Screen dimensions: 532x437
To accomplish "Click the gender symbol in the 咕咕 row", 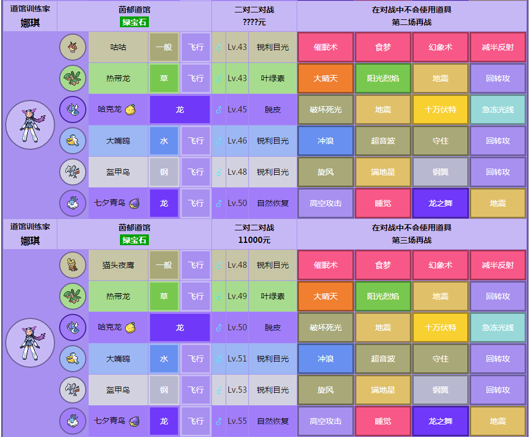I will point(219,47).
